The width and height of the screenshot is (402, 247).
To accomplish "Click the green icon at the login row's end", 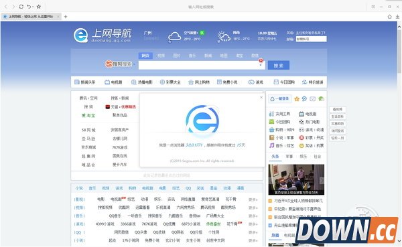I will click(x=321, y=98).
